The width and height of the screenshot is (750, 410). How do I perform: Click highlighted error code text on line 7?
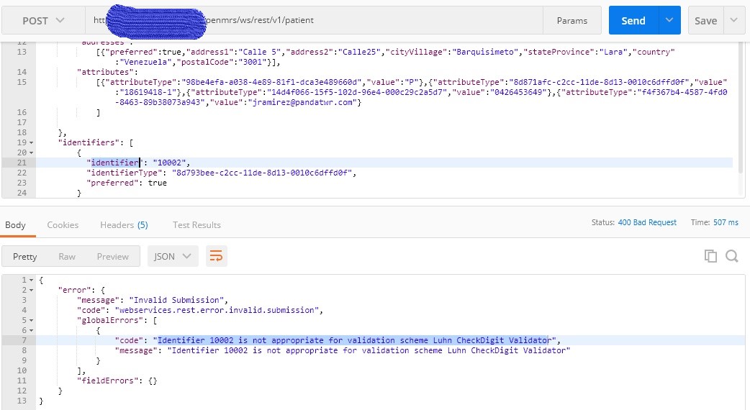354,340
